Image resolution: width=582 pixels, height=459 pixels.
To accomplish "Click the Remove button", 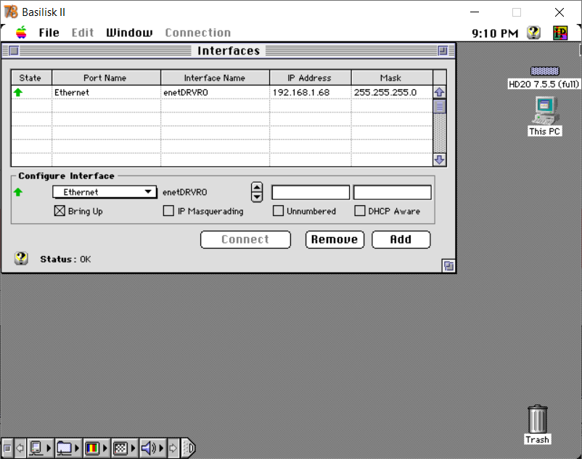I will [x=335, y=239].
